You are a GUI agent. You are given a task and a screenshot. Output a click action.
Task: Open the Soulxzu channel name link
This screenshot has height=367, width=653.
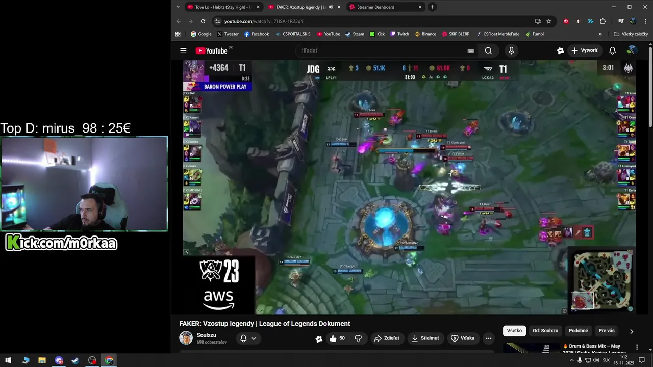207,335
